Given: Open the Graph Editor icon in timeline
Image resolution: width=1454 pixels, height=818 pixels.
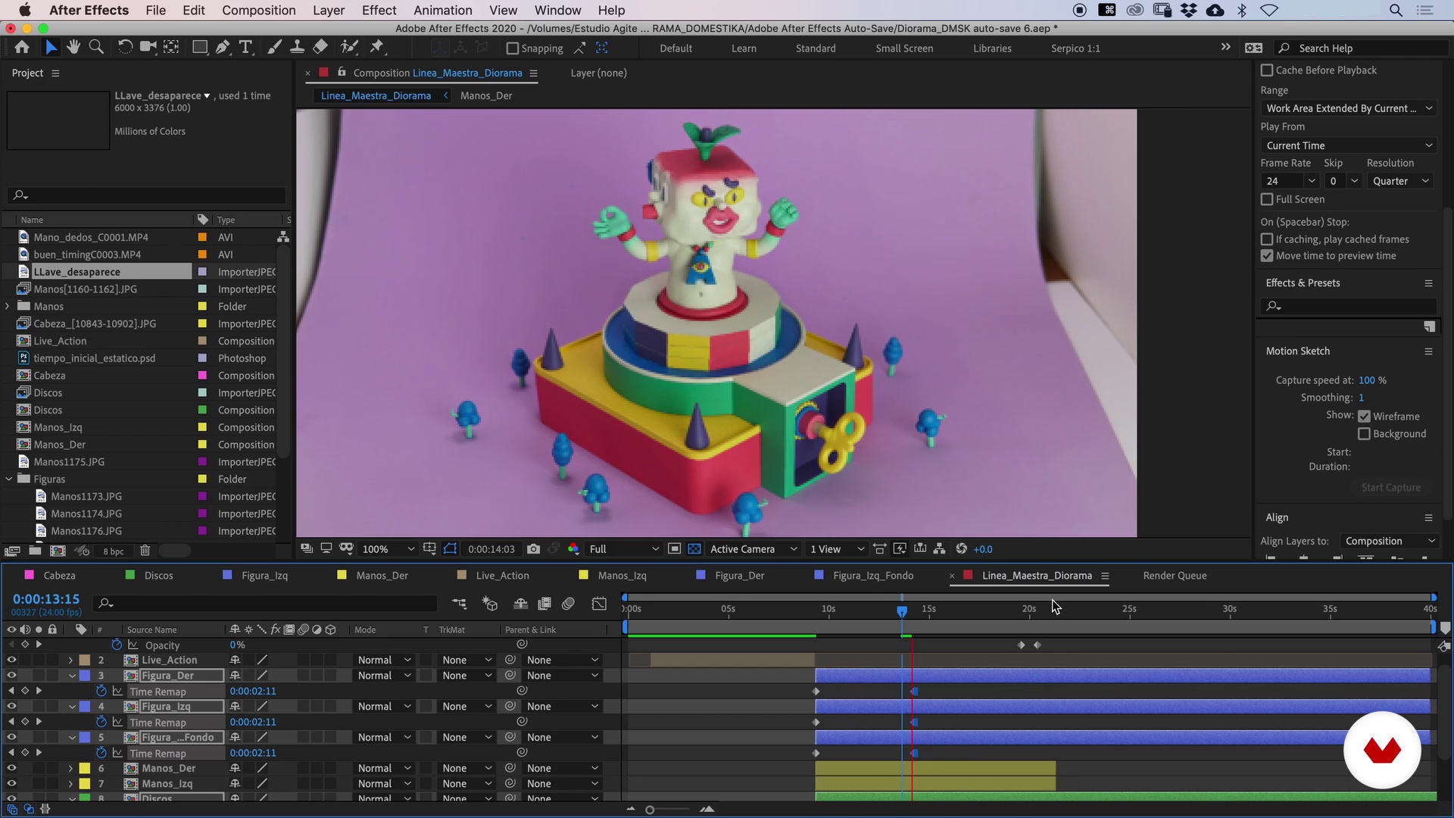Looking at the screenshot, I should click(x=599, y=604).
